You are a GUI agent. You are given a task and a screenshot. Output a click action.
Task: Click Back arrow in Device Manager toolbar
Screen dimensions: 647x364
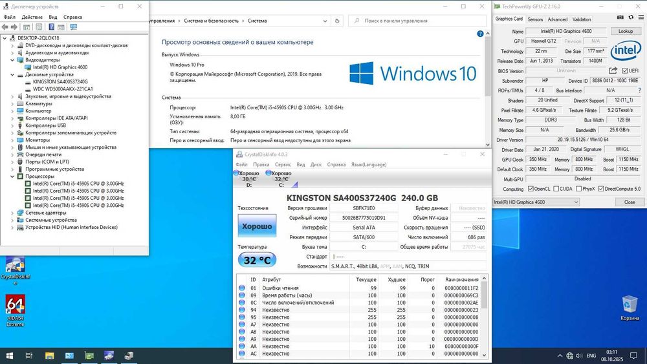5,27
